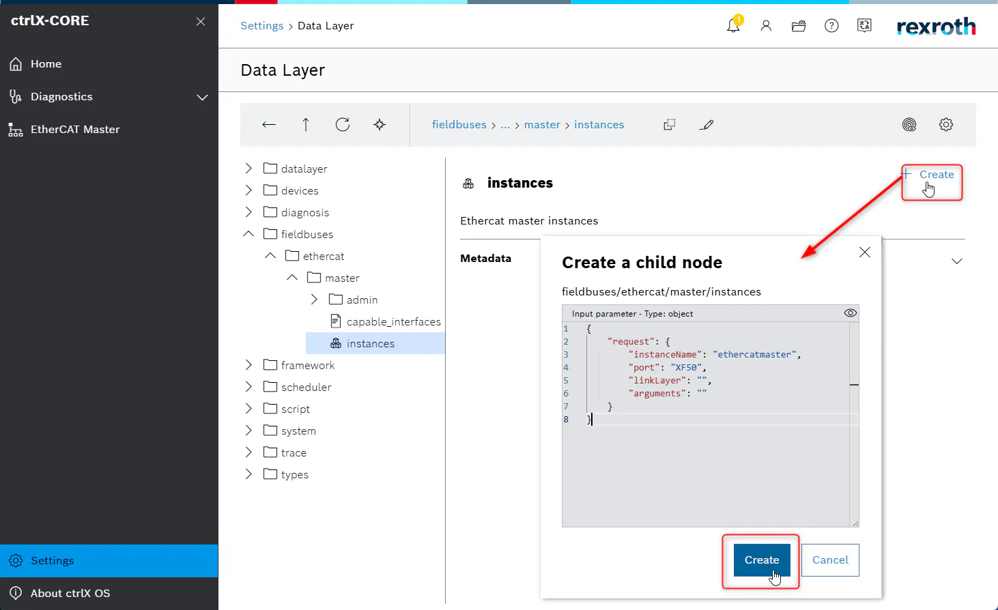The height and width of the screenshot is (610, 998).
Task: Click the sparkle favorites toolbar icon
Action: 380,124
